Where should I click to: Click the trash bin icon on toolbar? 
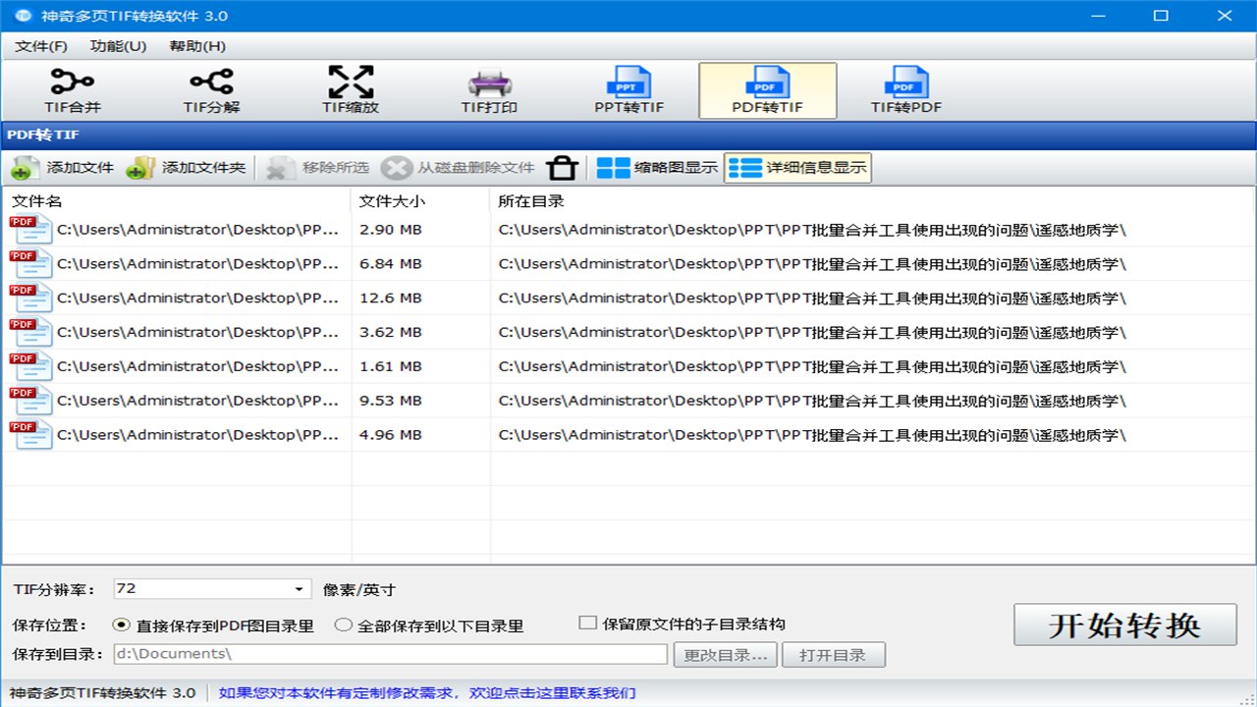point(563,167)
